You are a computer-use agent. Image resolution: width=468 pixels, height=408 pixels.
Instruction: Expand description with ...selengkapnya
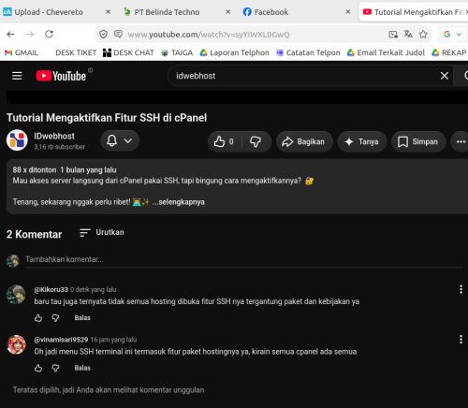pyautogui.click(x=179, y=202)
